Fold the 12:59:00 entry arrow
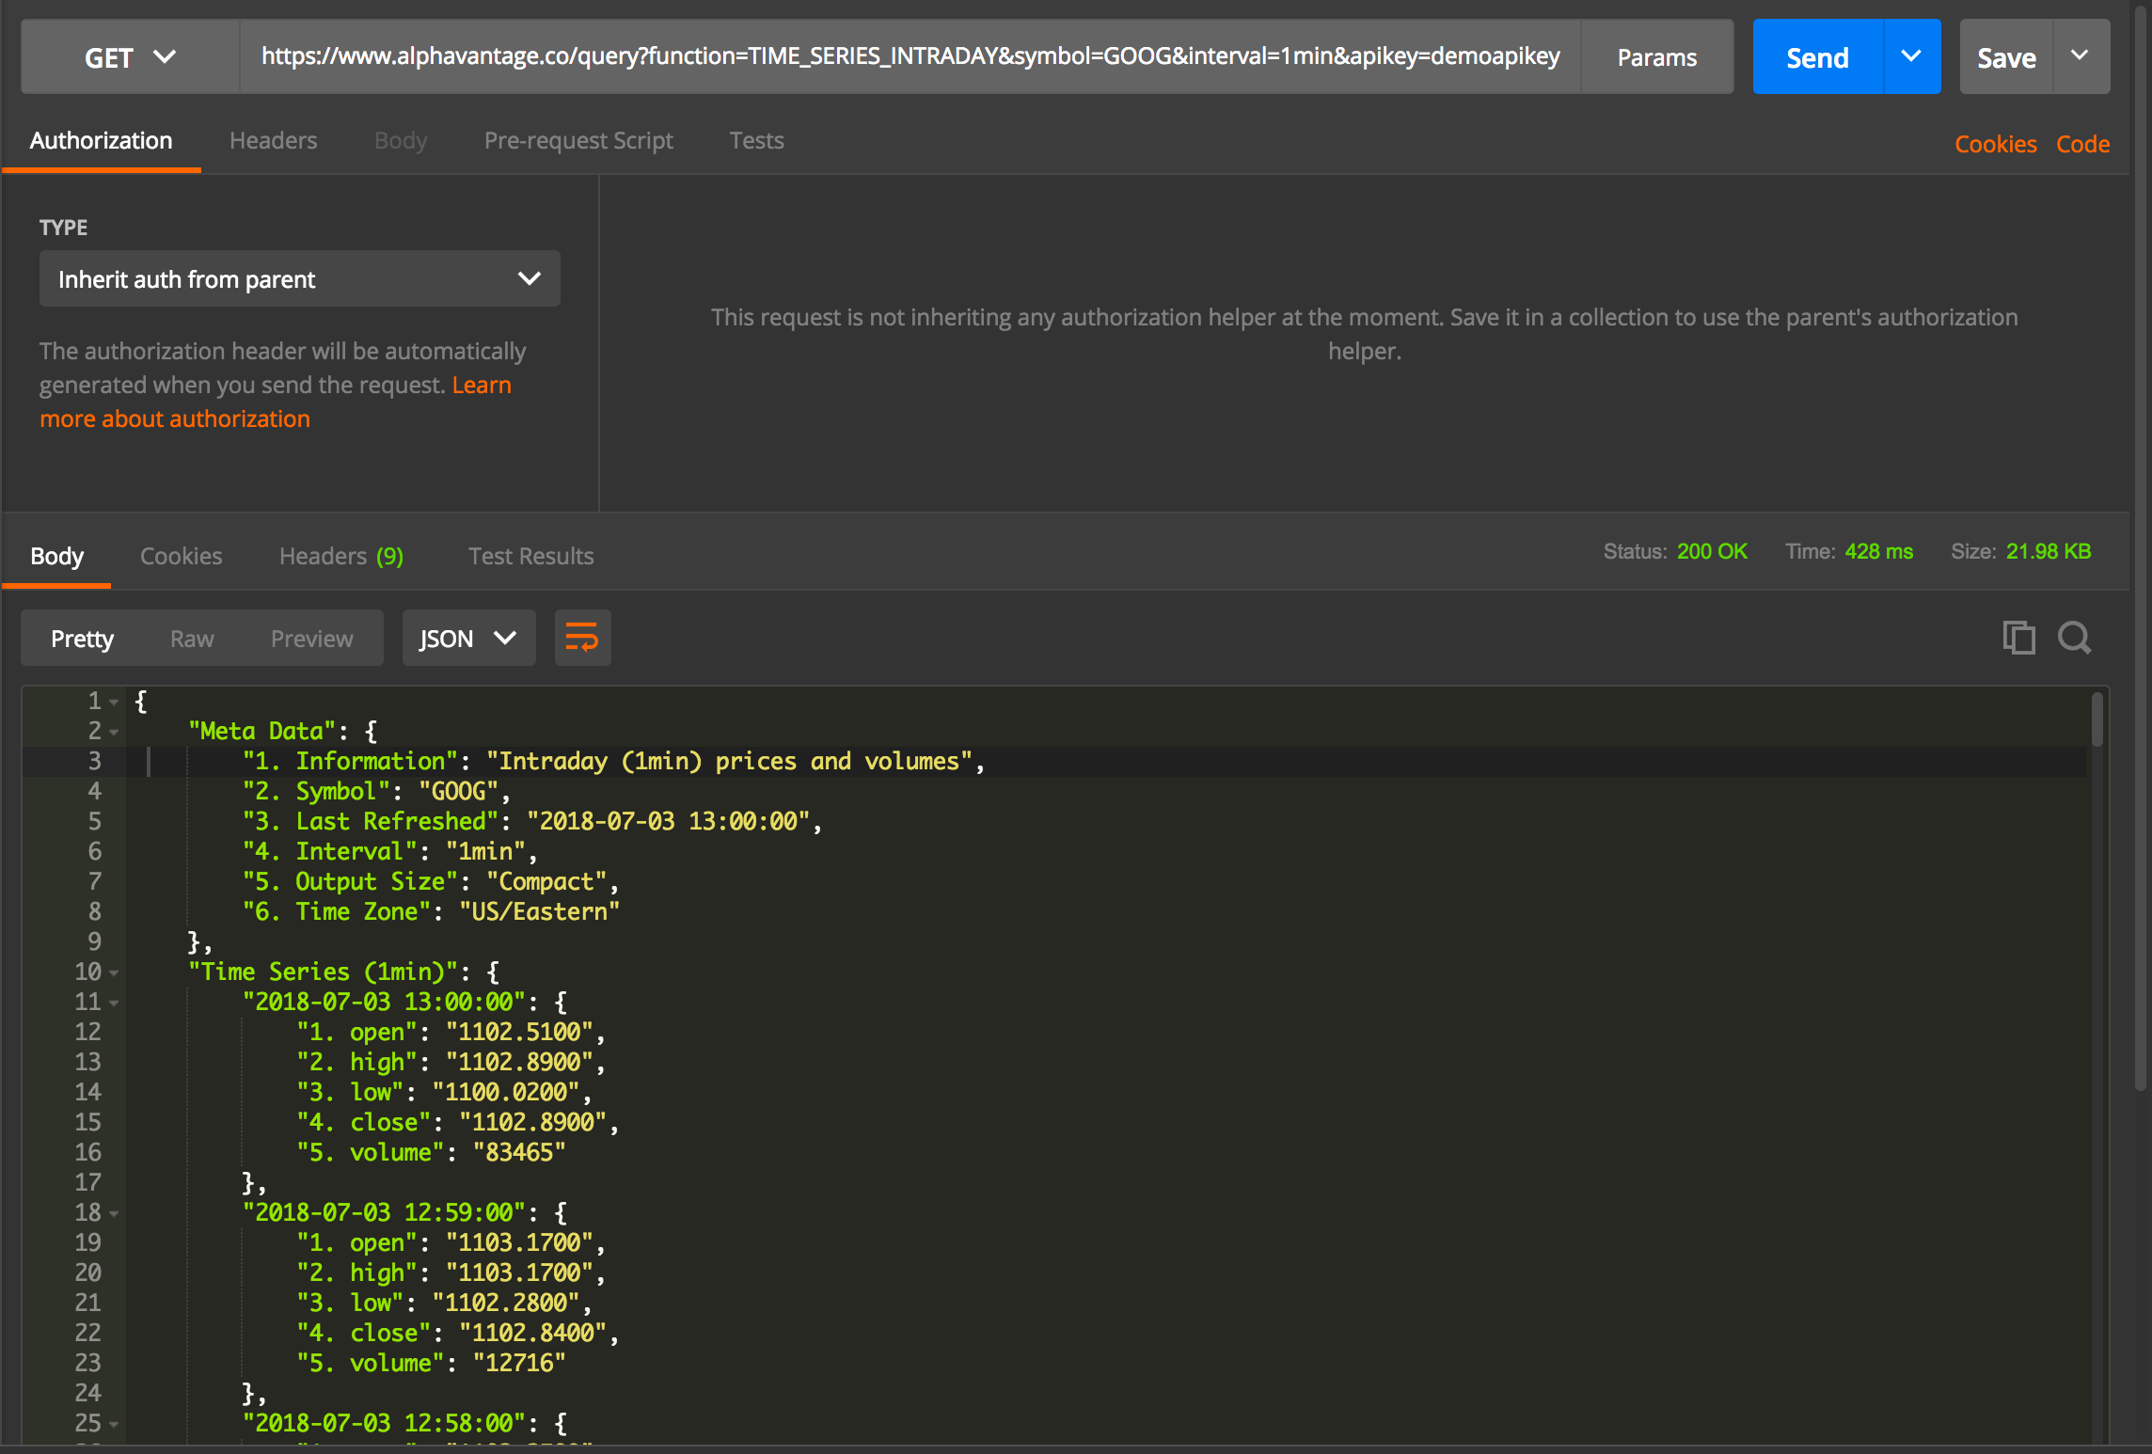 [114, 1213]
